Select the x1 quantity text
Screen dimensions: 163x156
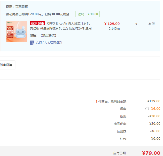click(137, 24)
